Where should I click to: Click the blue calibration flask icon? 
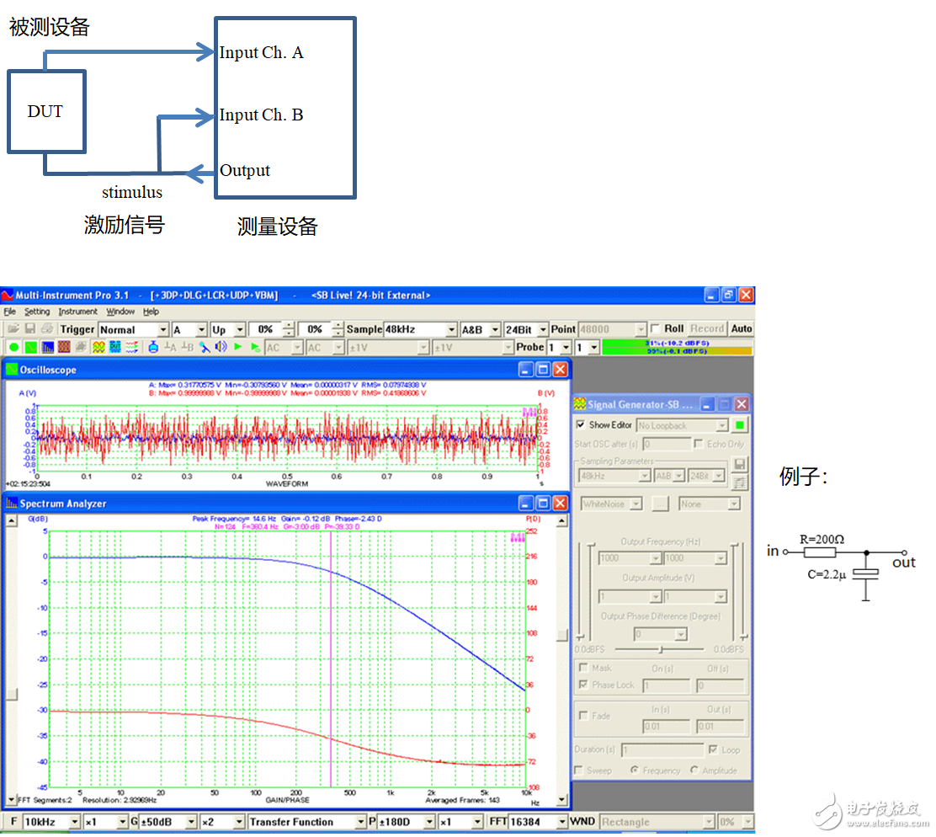(153, 348)
